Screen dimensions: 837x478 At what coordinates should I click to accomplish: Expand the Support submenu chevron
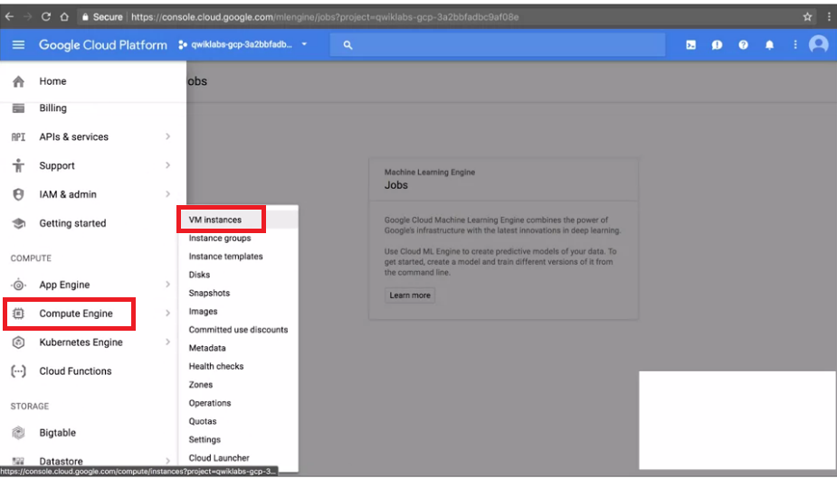[x=167, y=165]
